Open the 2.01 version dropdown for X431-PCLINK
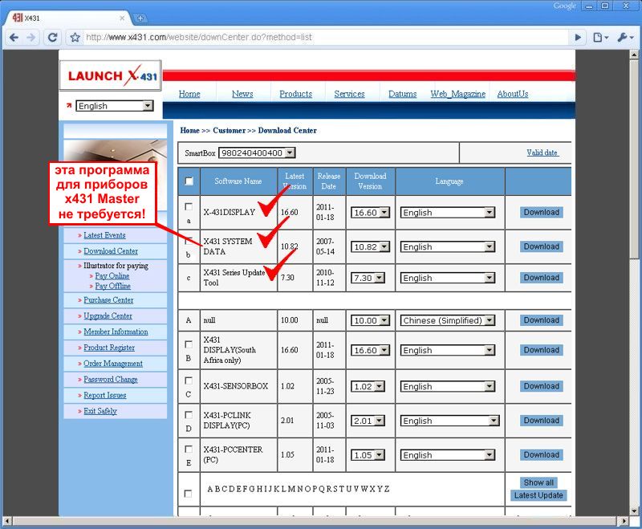The height and width of the screenshot is (529, 642). pyautogui.click(x=368, y=421)
